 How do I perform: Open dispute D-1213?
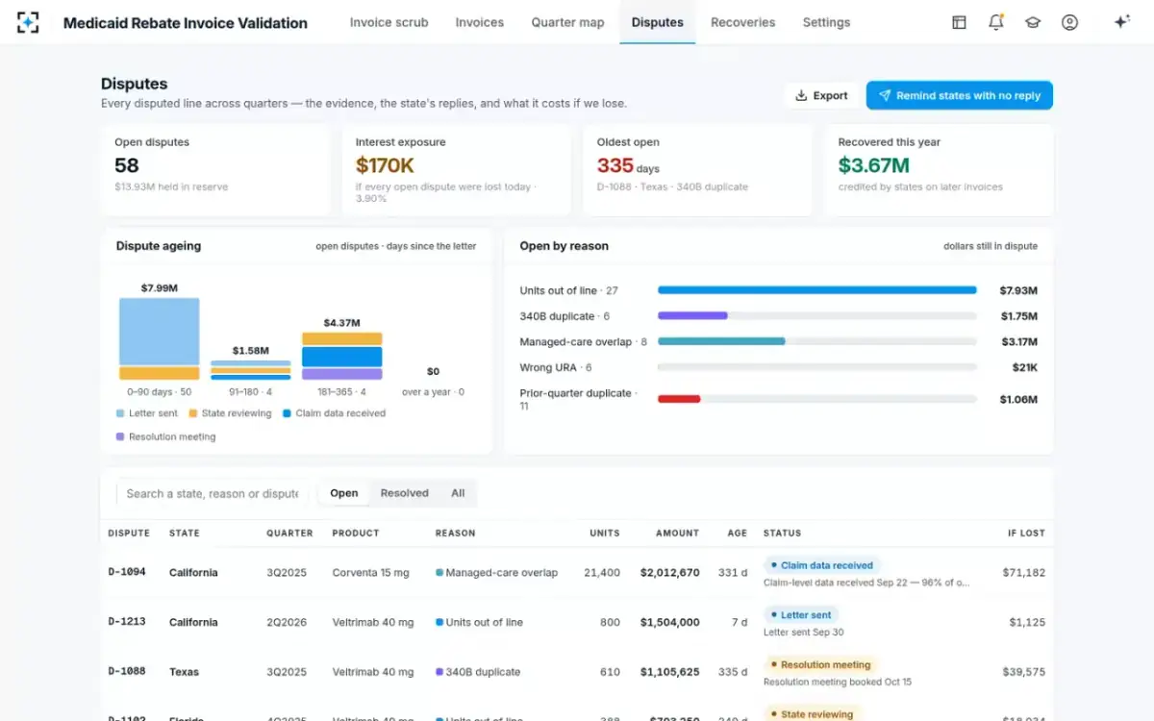click(x=127, y=622)
